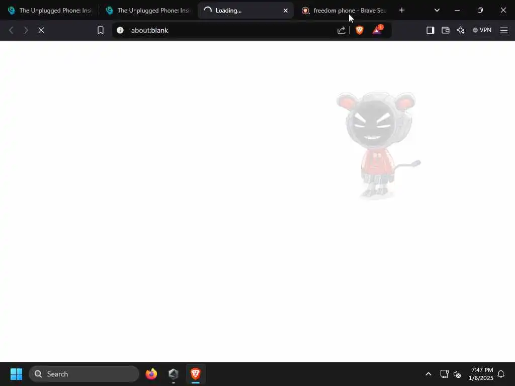Open the Brave hamburger main menu
This screenshot has width=515, height=386.
tap(504, 30)
